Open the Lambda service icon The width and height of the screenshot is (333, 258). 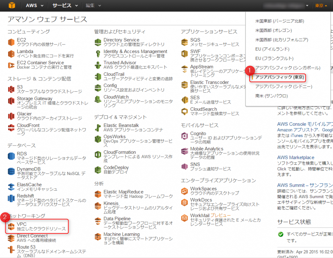click(11, 54)
